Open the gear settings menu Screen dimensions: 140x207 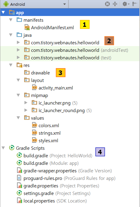click(126, 4)
